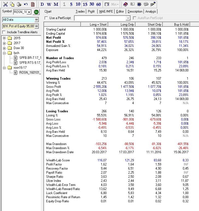
Task: Open the chat bubble icon
Action: click(146, 4)
